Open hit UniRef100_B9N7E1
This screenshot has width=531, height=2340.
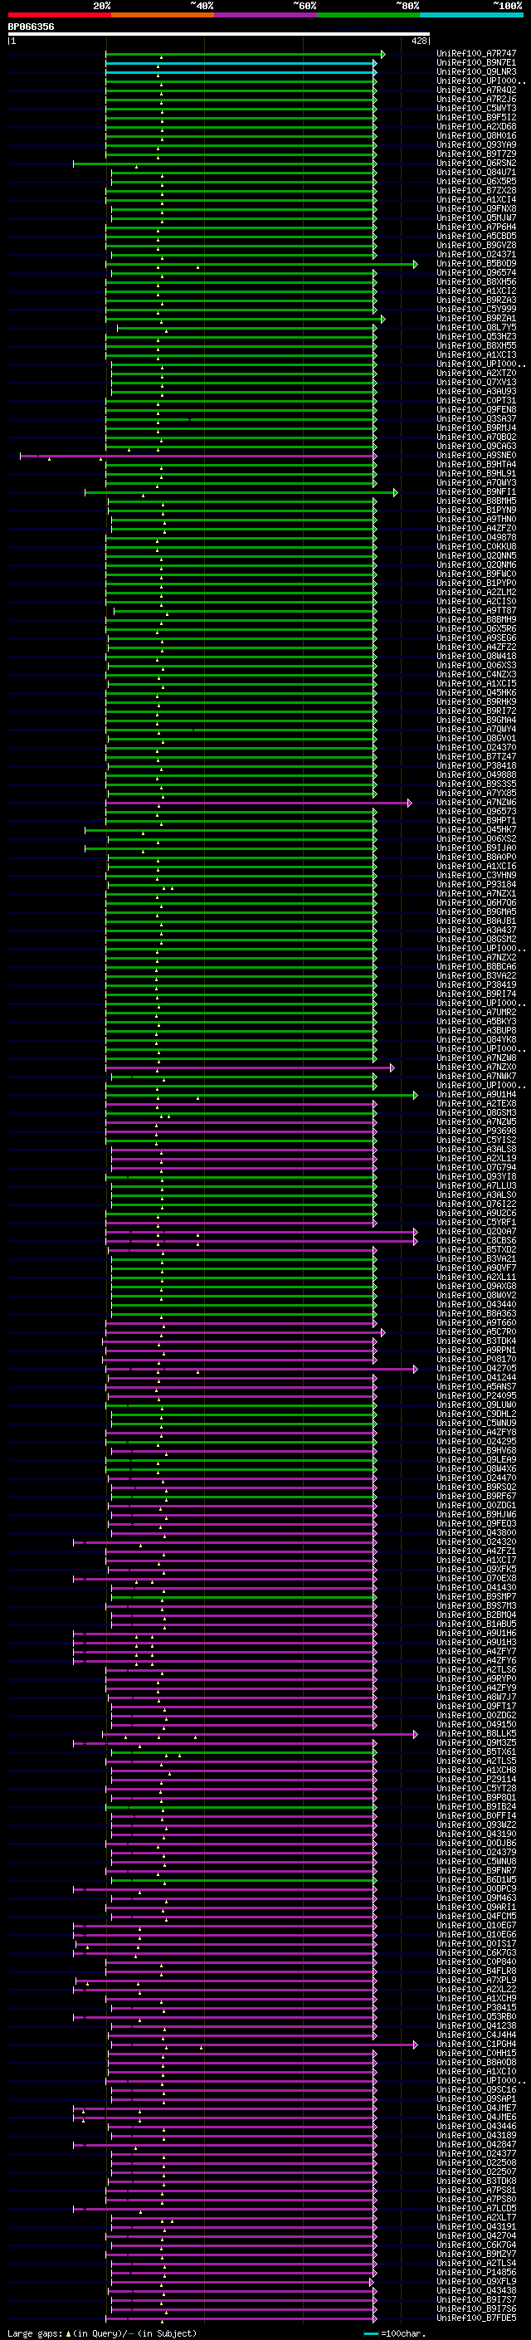[476, 63]
